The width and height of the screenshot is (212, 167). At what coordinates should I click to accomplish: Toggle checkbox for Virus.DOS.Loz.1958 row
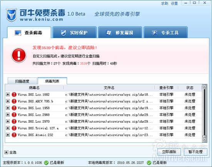point(8,108)
